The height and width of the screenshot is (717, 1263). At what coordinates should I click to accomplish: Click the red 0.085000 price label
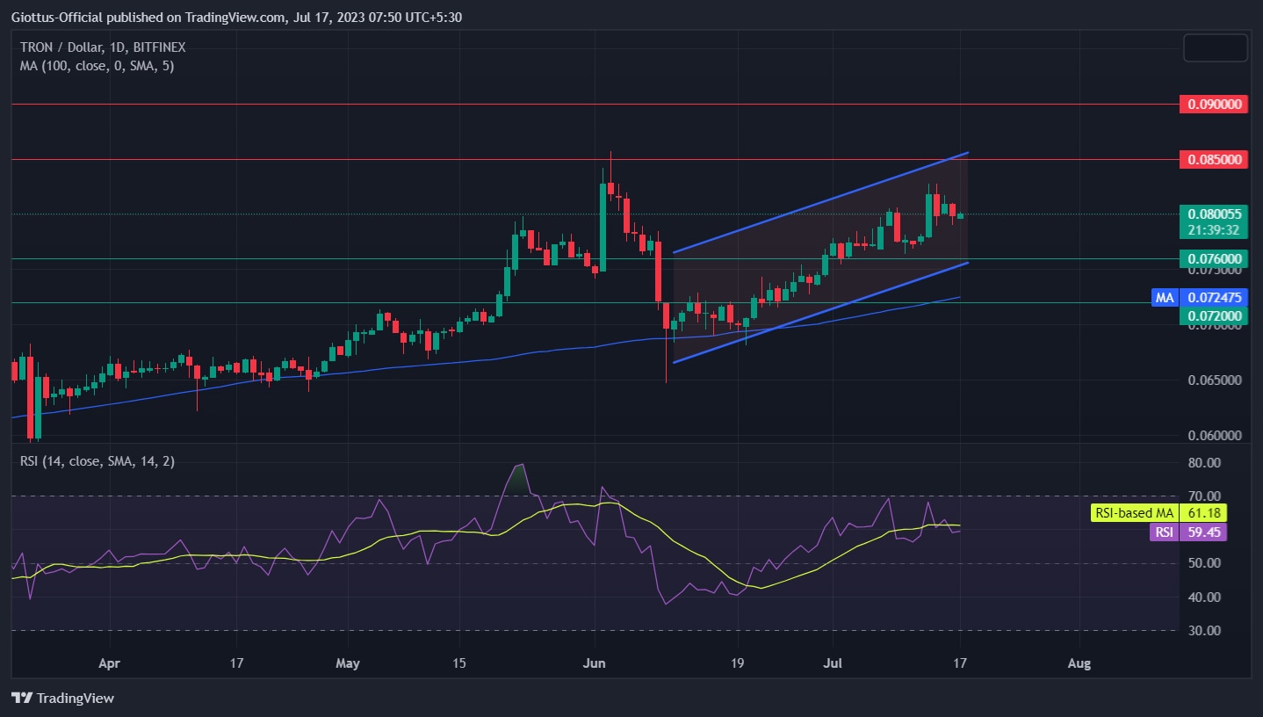click(x=1214, y=160)
